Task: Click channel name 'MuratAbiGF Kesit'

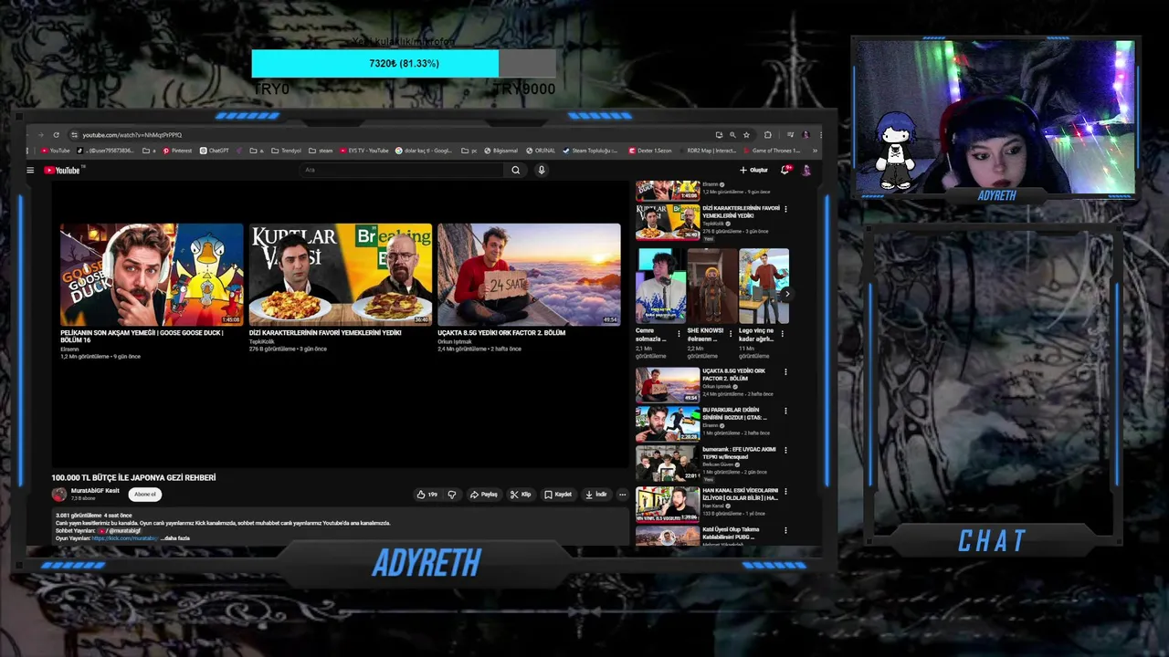Action: 95,491
